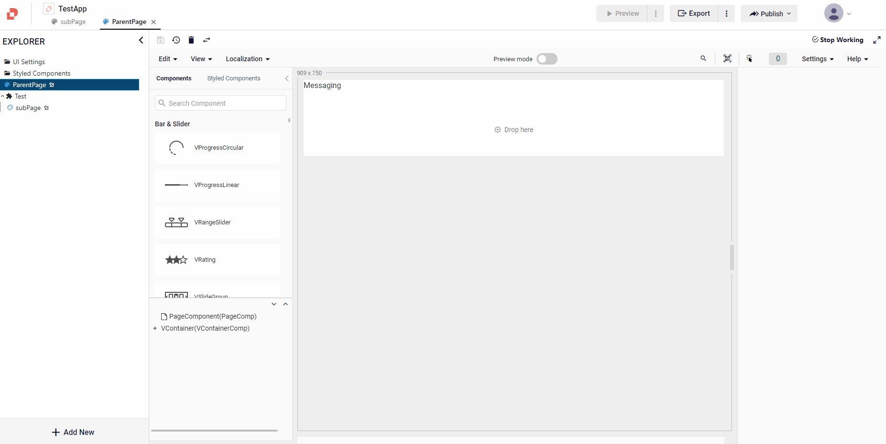This screenshot has height=444, width=886.
Task: Open the version history icon
Action: pos(176,40)
